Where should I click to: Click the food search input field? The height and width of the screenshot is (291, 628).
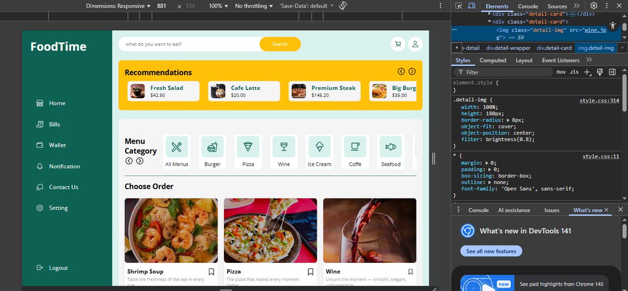point(189,44)
